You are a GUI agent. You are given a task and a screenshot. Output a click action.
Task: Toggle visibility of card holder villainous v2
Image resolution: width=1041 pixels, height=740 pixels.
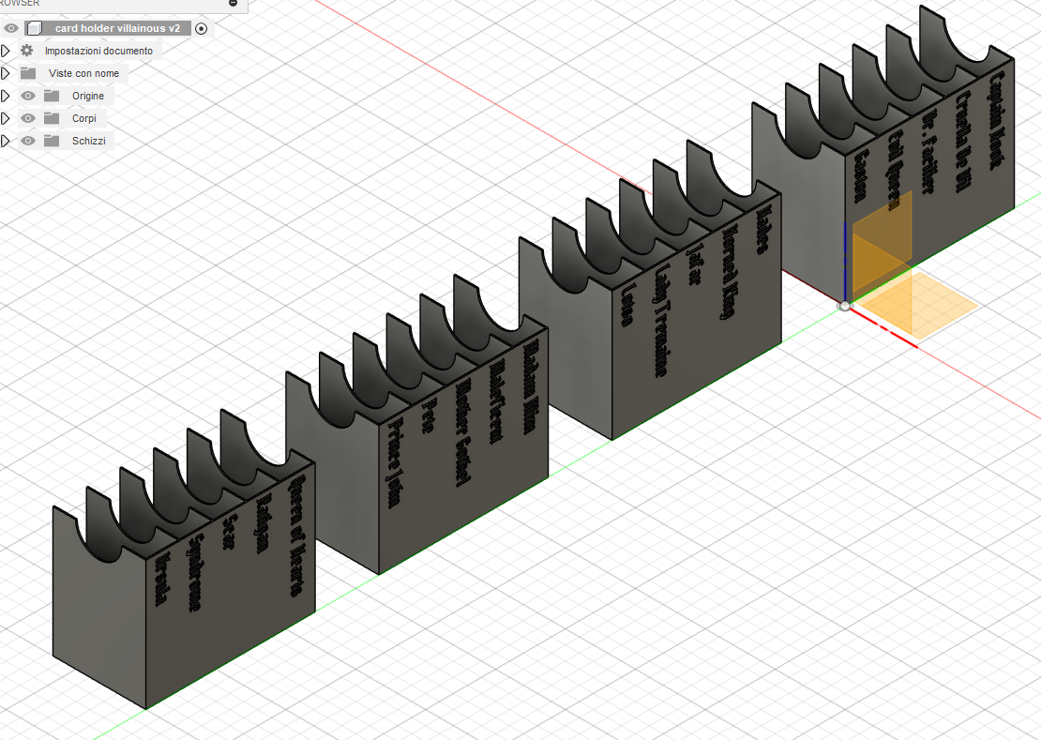click(10, 28)
